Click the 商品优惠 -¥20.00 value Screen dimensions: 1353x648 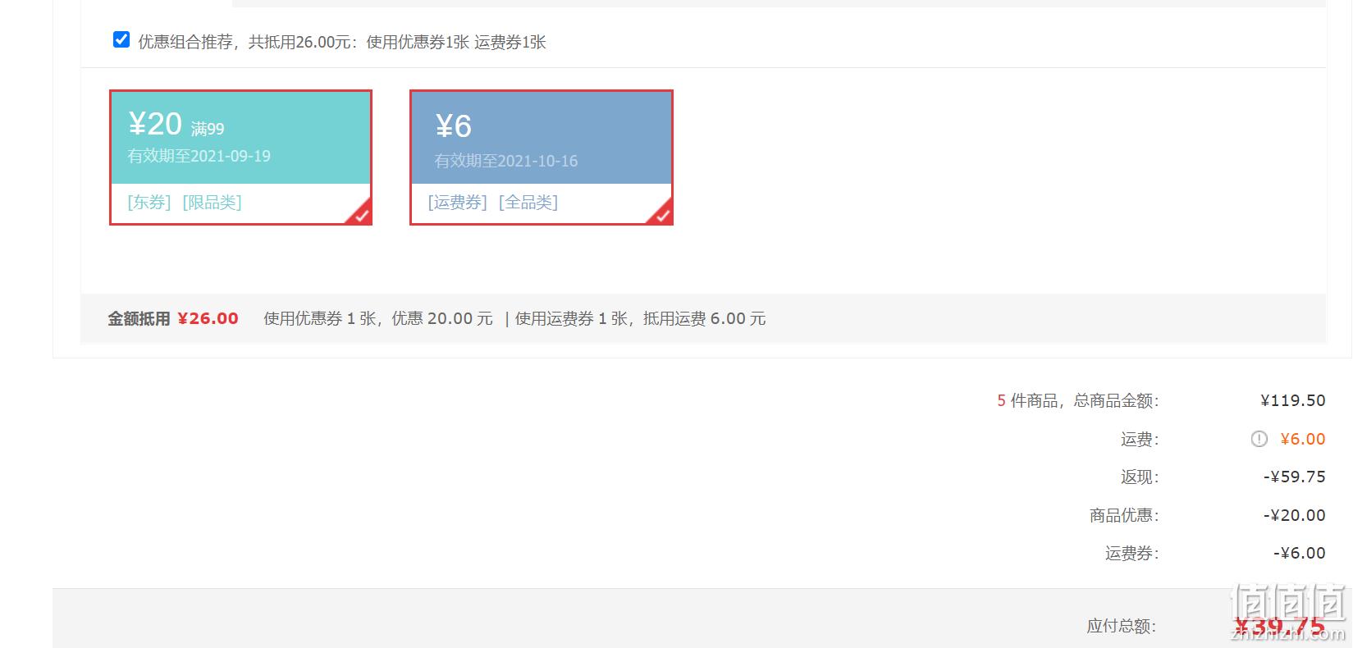click(x=1295, y=515)
